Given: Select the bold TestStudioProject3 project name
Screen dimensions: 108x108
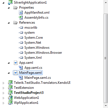Looking at the screenshot, I should pyautogui.click(x=29, y=93).
